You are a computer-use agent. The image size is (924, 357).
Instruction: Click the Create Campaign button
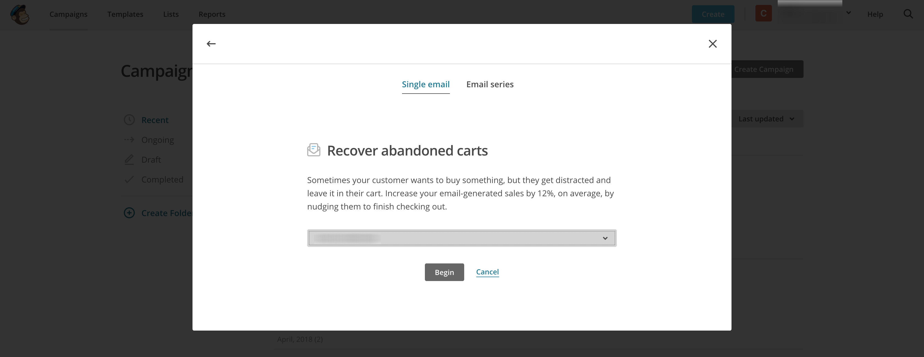tap(767, 69)
